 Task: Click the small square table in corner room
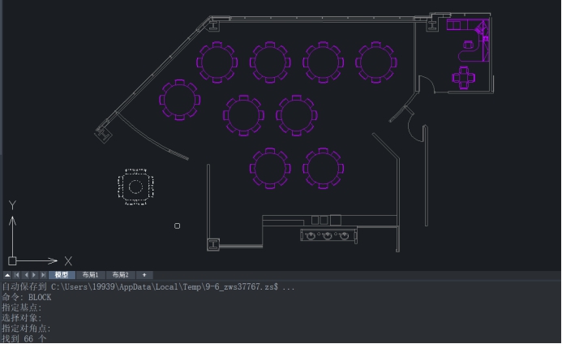pos(464,78)
